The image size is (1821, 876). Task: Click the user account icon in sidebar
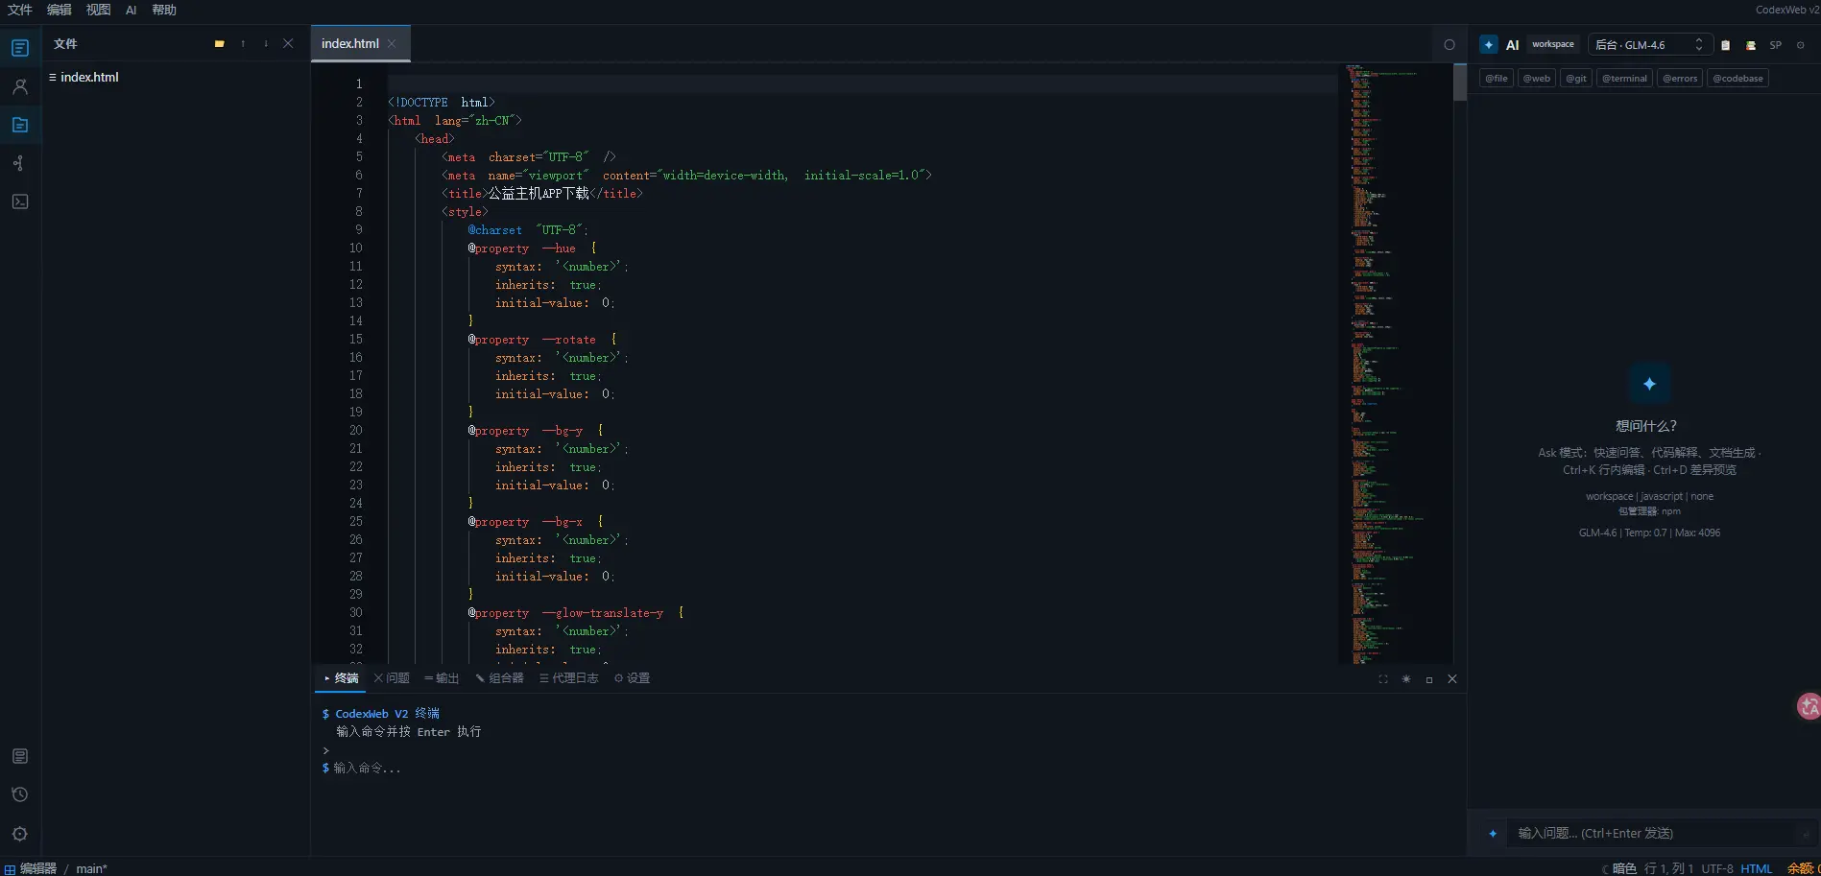[x=19, y=86]
